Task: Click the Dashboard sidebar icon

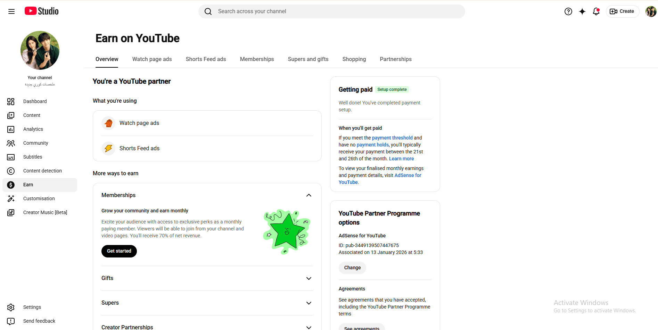Action: pos(11,101)
